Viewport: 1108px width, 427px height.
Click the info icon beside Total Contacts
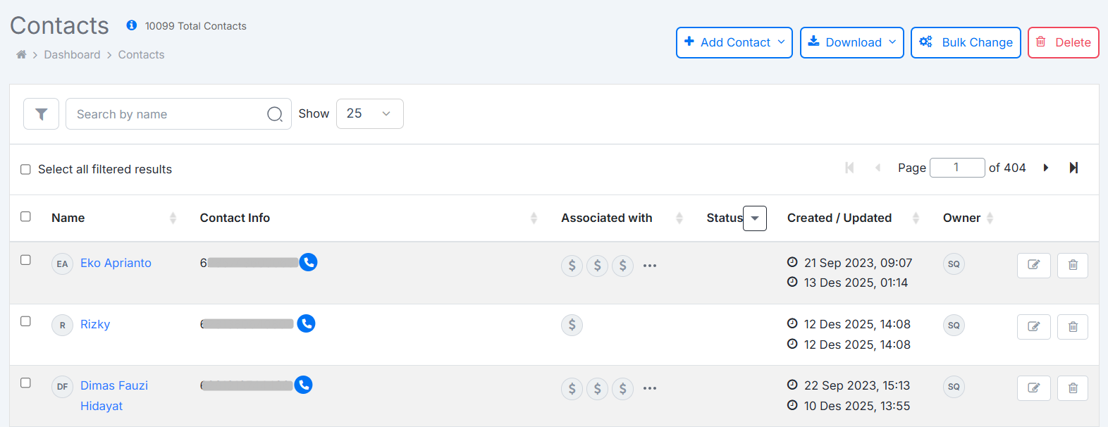click(132, 25)
